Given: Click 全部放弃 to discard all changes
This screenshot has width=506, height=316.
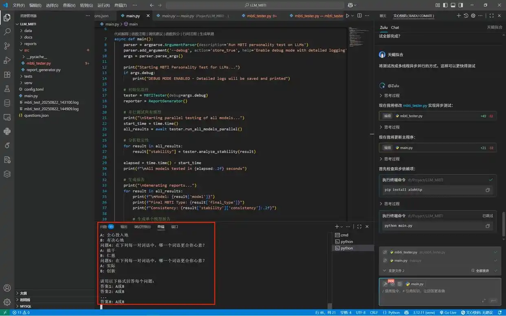Looking at the screenshot, I should (482, 271).
